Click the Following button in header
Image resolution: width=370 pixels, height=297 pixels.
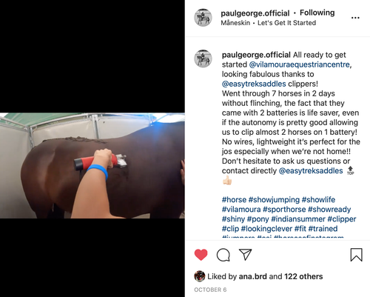(x=317, y=13)
